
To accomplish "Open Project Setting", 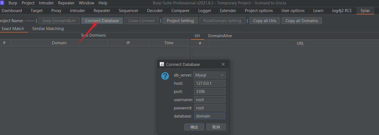I will (180, 20).
